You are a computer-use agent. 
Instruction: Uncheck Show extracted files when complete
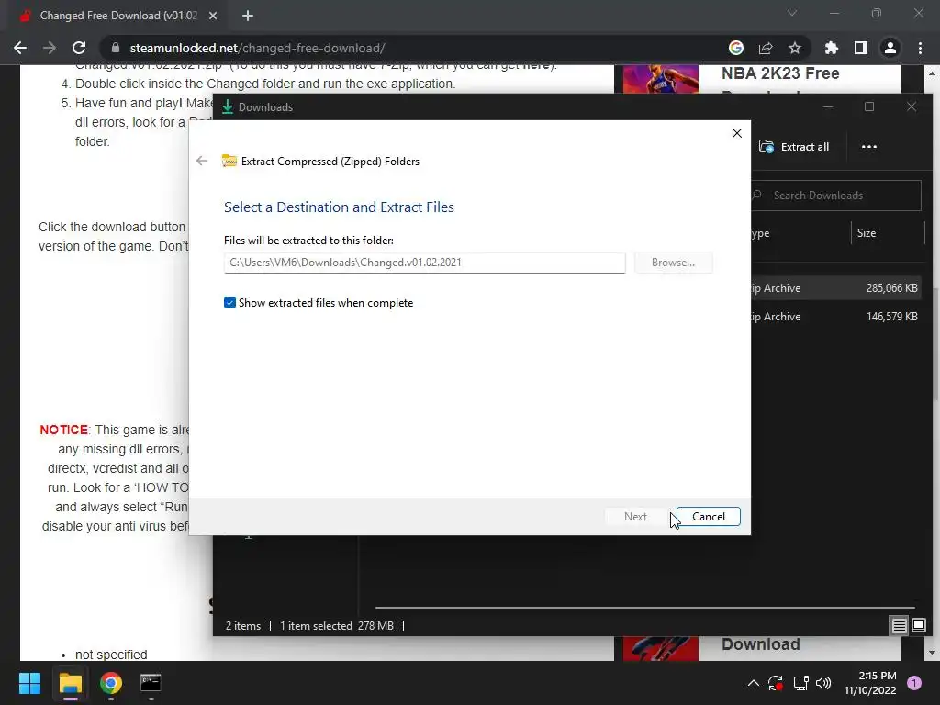coord(229,303)
